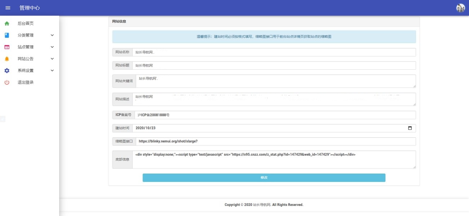Open the 系统设置 menu item
The image size is (469, 216).
30,70
